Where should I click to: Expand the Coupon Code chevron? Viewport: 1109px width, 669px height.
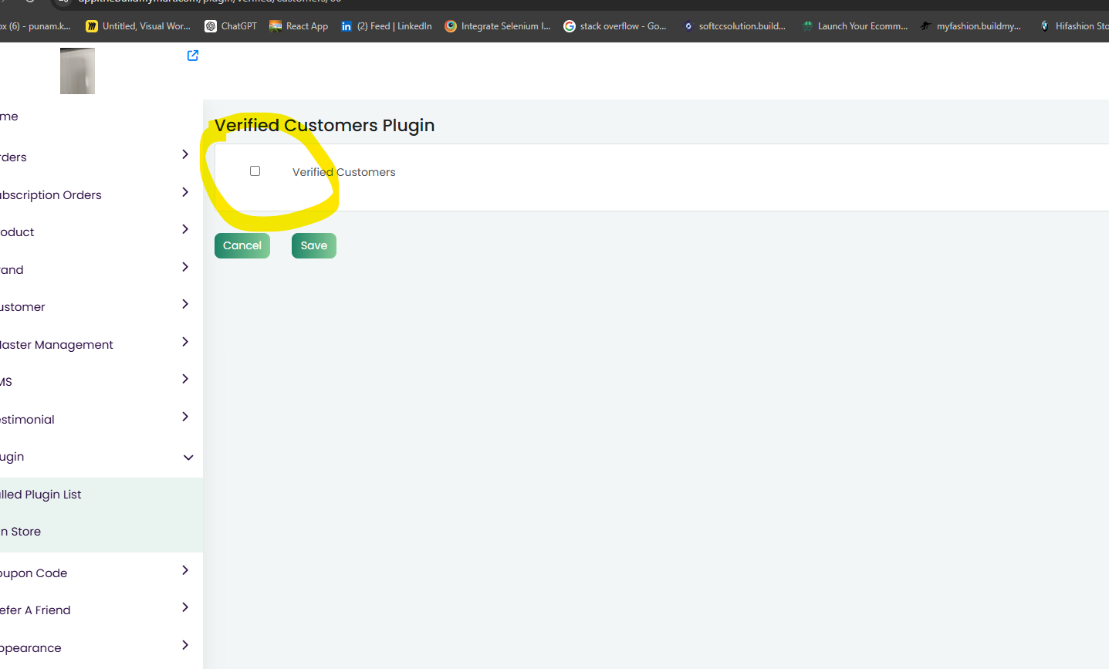click(185, 570)
